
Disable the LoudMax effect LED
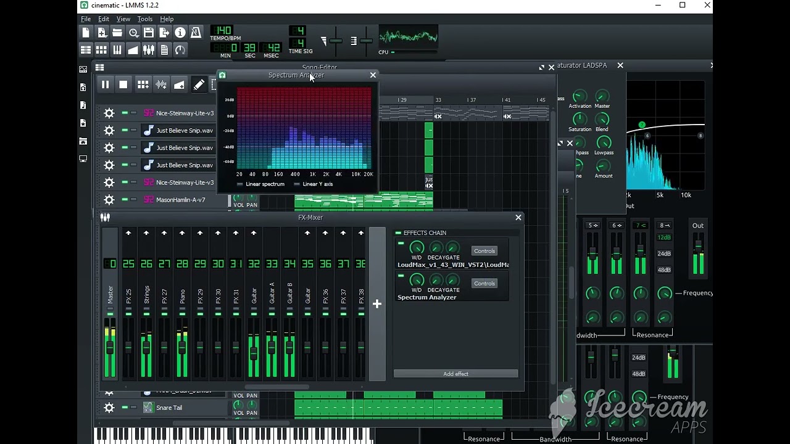point(401,244)
